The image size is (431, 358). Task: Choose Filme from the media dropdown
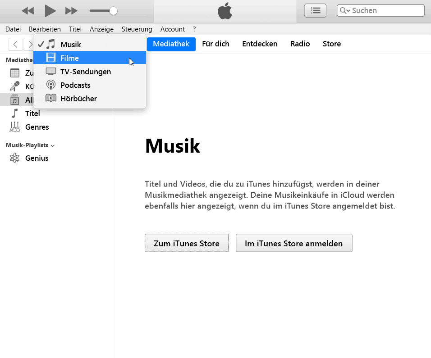[90, 58]
